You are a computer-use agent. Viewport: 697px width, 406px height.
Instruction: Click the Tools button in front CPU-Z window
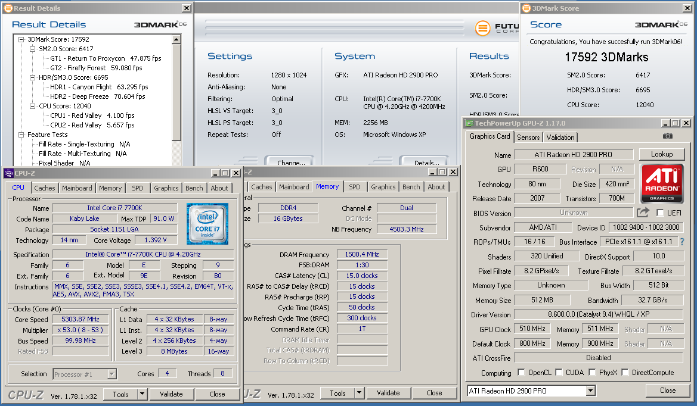tap(120, 393)
